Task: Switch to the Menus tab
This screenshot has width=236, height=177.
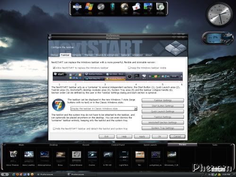Action: pyautogui.click(x=54, y=55)
